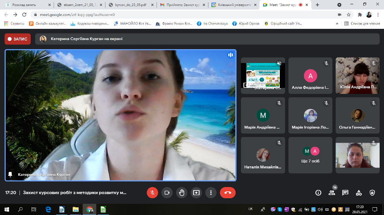The height and width of the screenshot is (215, 384).
Task: Click the pin icon on Катерина's video
Action: point(10,174)
